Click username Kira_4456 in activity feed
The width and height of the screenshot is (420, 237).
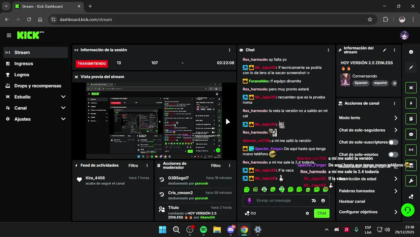[x=95, y=178]
